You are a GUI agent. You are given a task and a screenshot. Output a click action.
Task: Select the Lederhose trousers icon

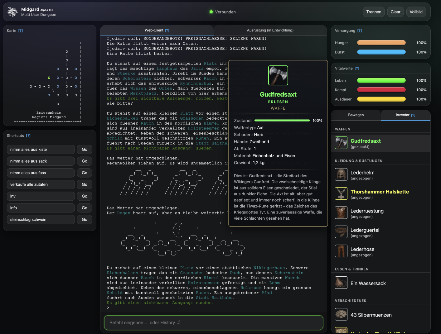tap(341, 251)
